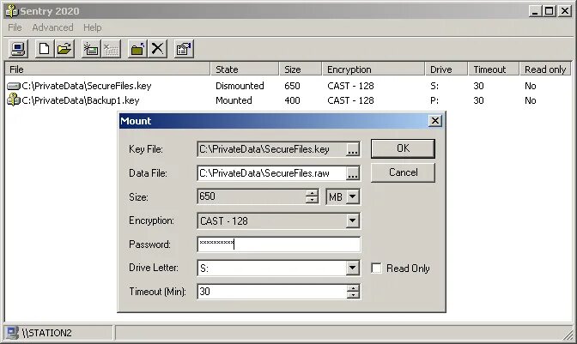Browse for Key File with ellipsis button
Screen dimensions: 577x344
pyautogui.click(x=353, y=149)
